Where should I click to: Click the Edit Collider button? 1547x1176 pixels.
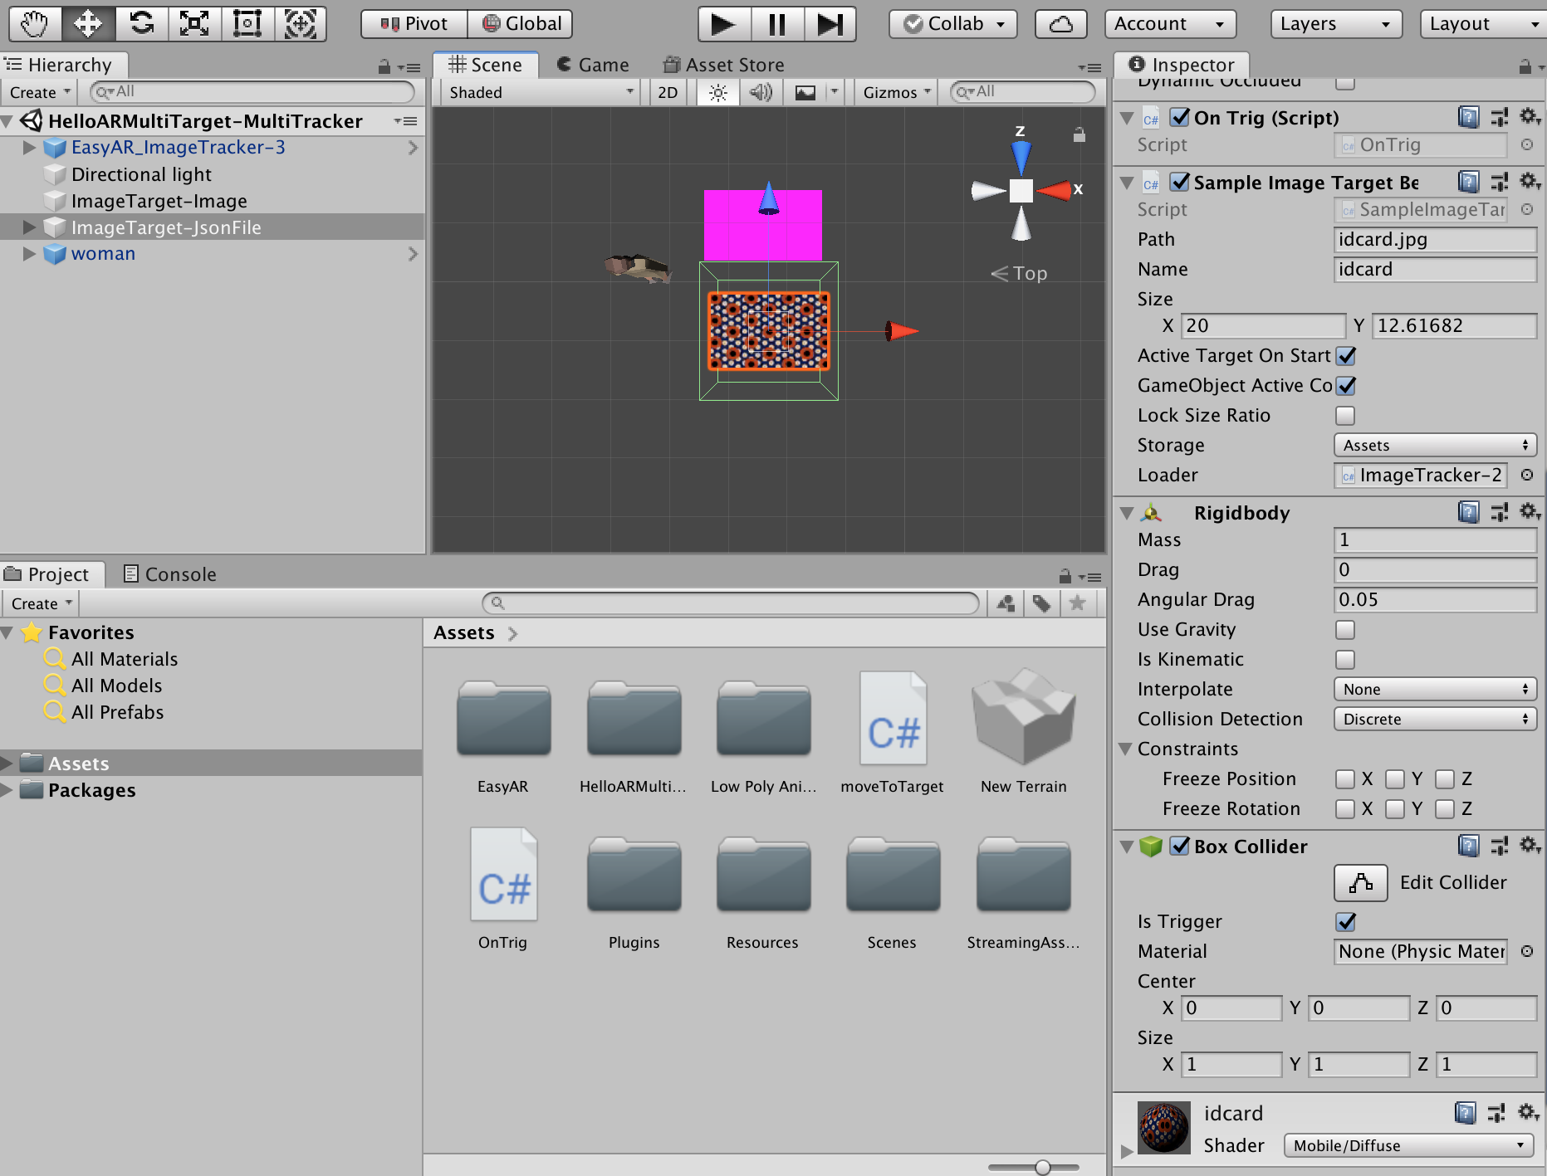click(x=1360, y=882)
